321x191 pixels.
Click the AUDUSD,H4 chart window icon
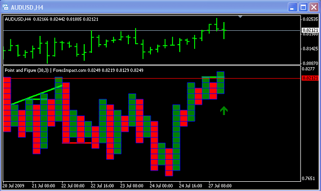pyautogui.click(x=6, y=7)
